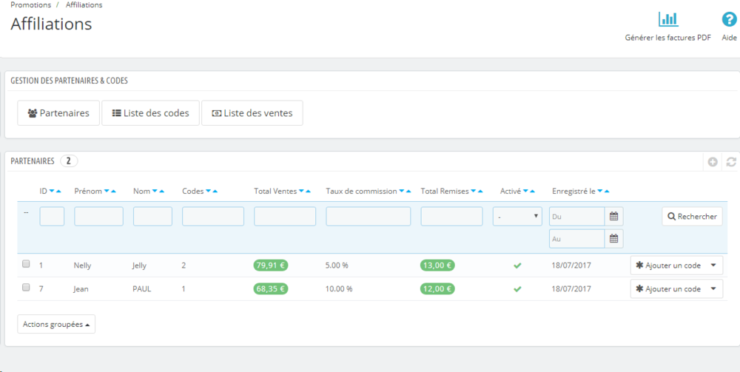The height and width of the screenshot is (372, 740).
Task: Focus the ID filter field
Action: coord(52,217)
